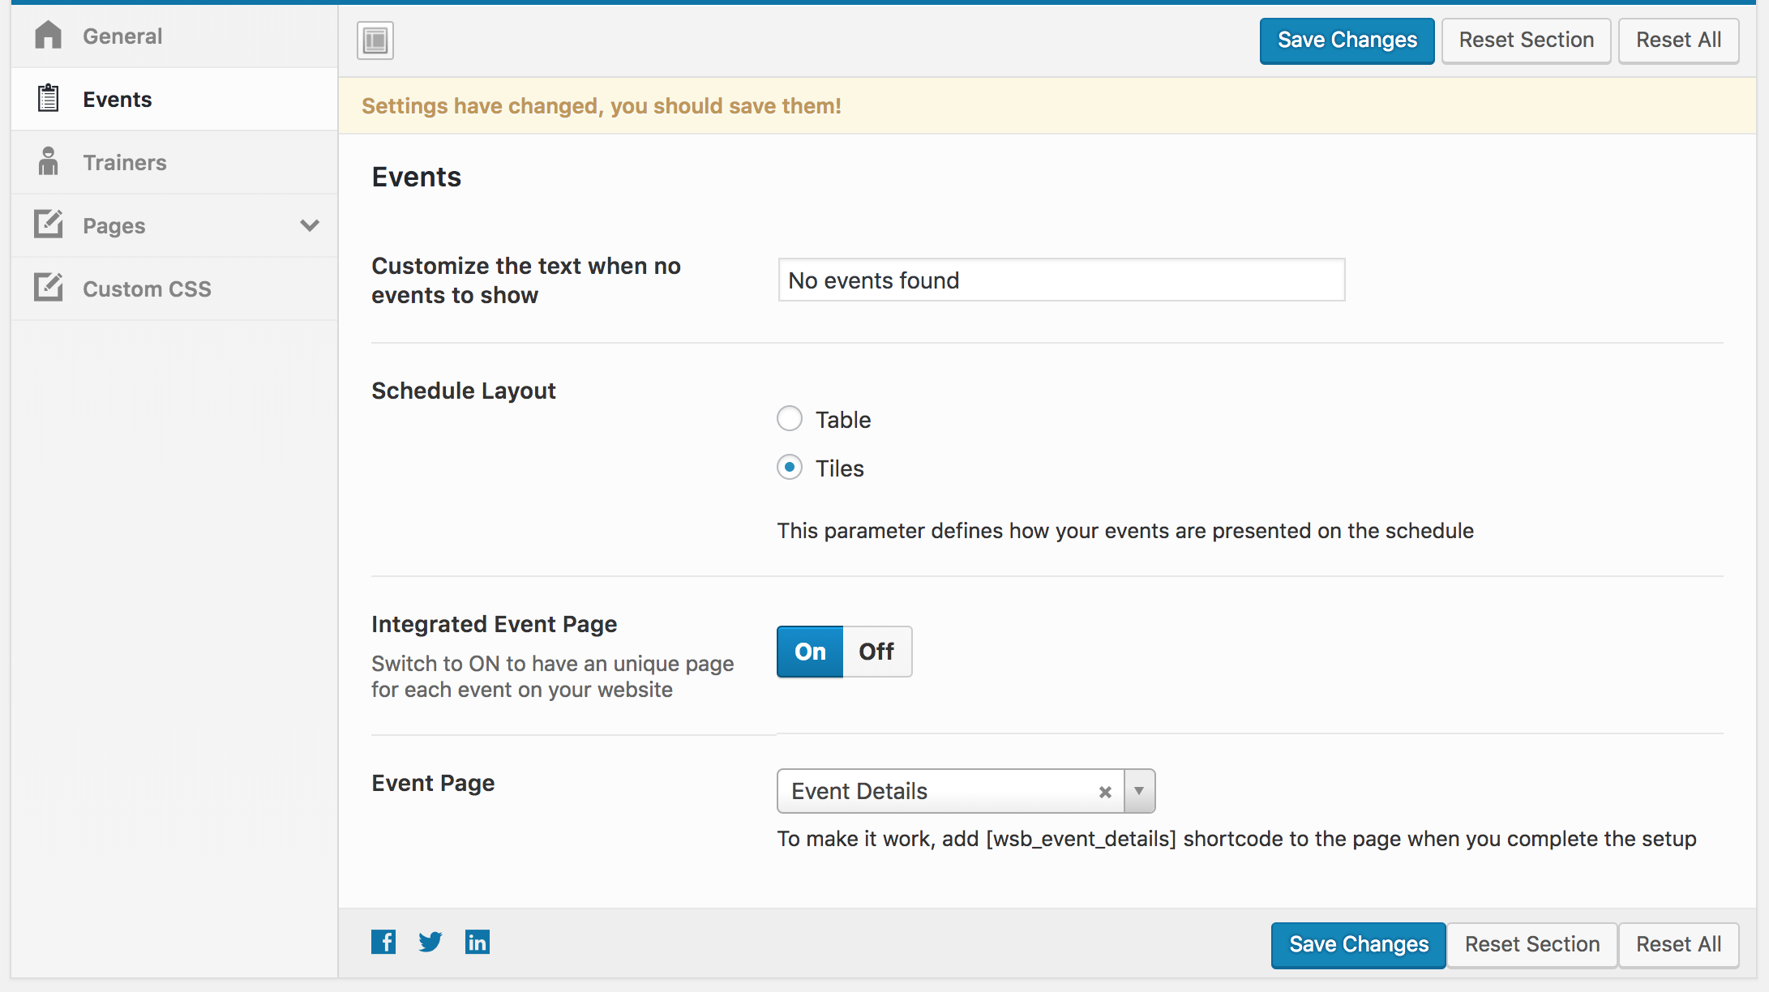Viewport: 1769px width, 992px height.
Task: Click the top Save Changes button
Action: (x=1347, y=41)
